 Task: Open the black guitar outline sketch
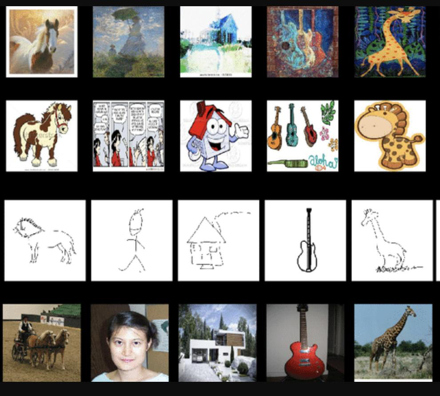tap(305, 241)
